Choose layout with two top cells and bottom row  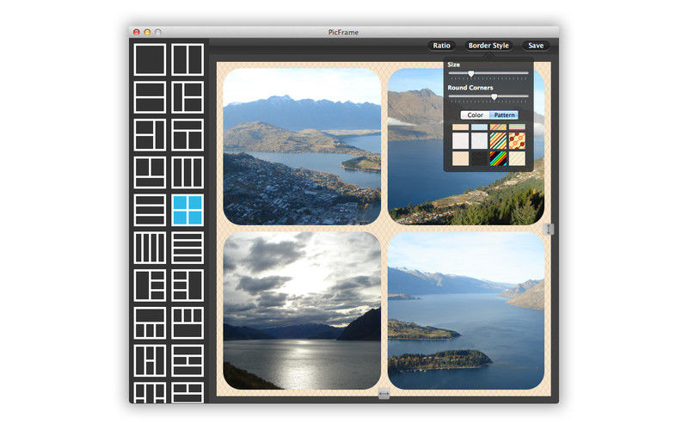(150, 173)
